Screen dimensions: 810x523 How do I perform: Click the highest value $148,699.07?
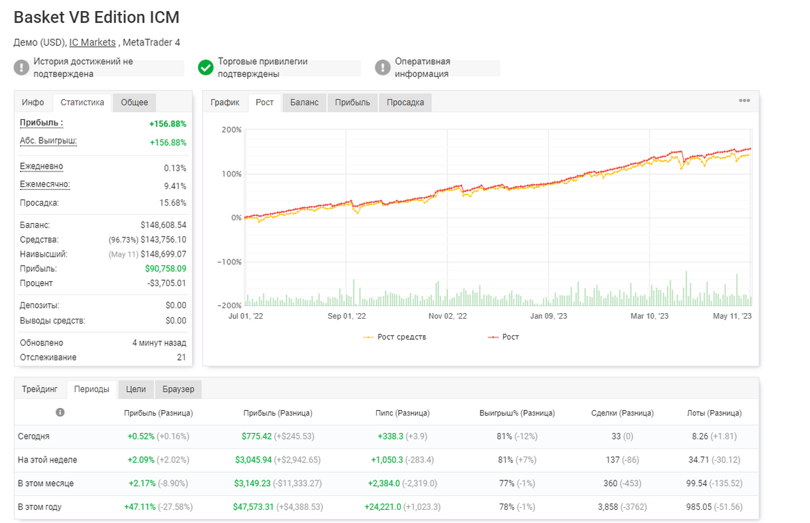[x=163, y=254]
